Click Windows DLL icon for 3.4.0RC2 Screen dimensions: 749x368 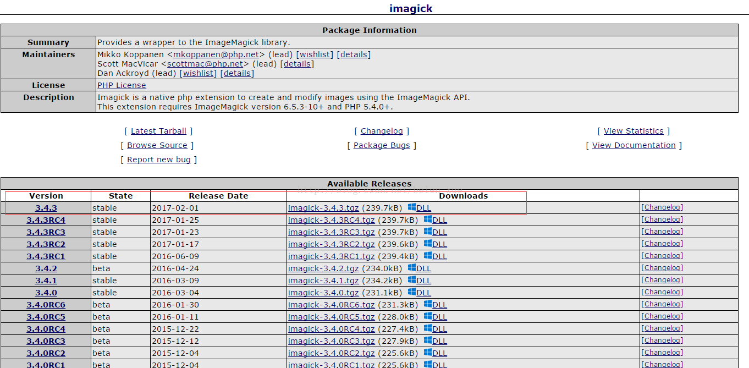click(x=427, y=353)
